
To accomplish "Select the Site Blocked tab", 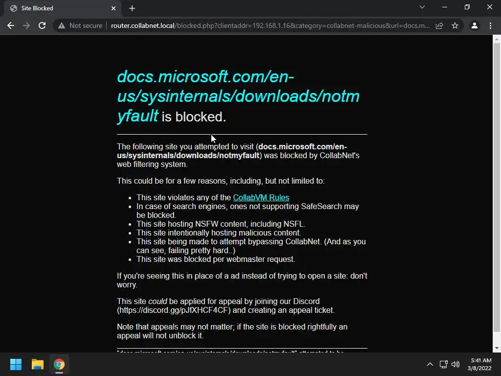I will point(63,8).
